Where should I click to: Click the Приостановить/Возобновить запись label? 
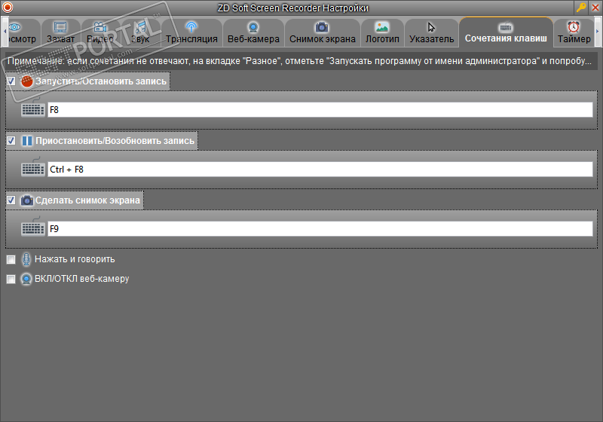click(x=115, y=141)
